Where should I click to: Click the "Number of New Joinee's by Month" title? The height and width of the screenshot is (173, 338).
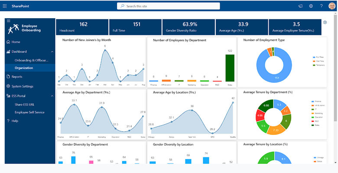87,40
